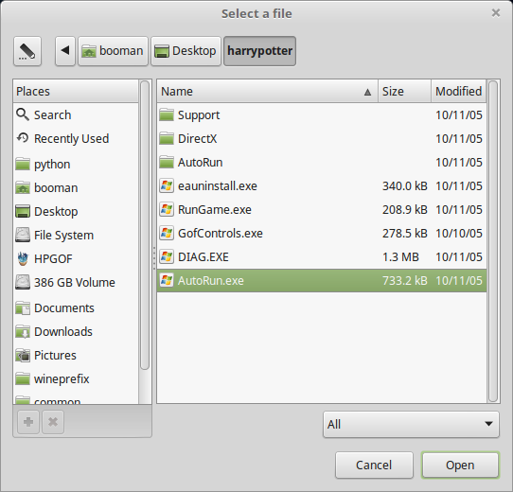Go to the Desktop path button

186,51
